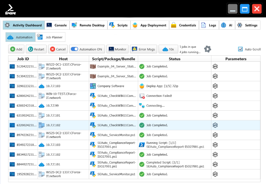This screenshot has width=266, height=184.
Task: Click the Add job button
Action: coord(16,49)
